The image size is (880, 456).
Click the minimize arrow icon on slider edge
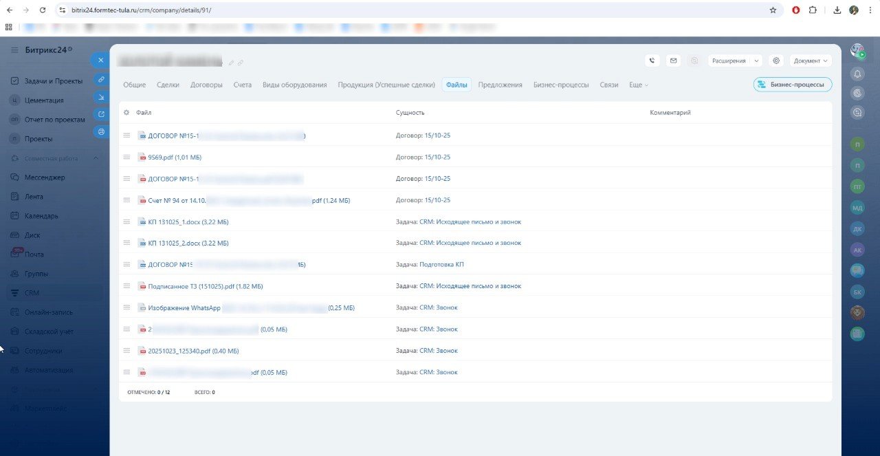click(101, 97)
